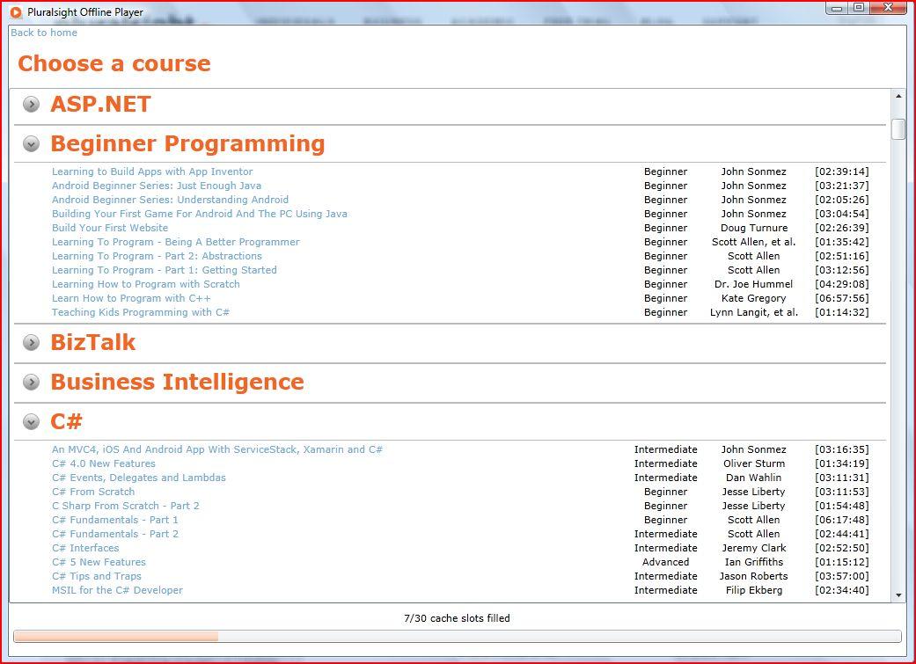Click duration [04:29:08] for Scratch course
The image size is (916, 664).
[x=842, y=284]
